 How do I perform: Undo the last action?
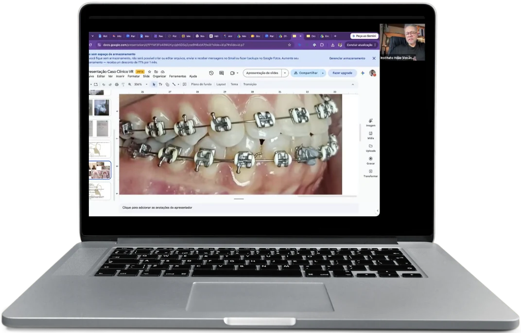click(104, 85)
